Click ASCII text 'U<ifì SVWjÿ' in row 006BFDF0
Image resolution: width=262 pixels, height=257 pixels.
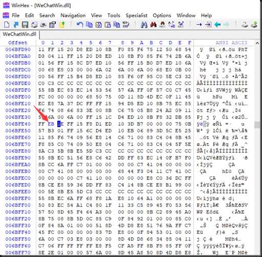214,90
